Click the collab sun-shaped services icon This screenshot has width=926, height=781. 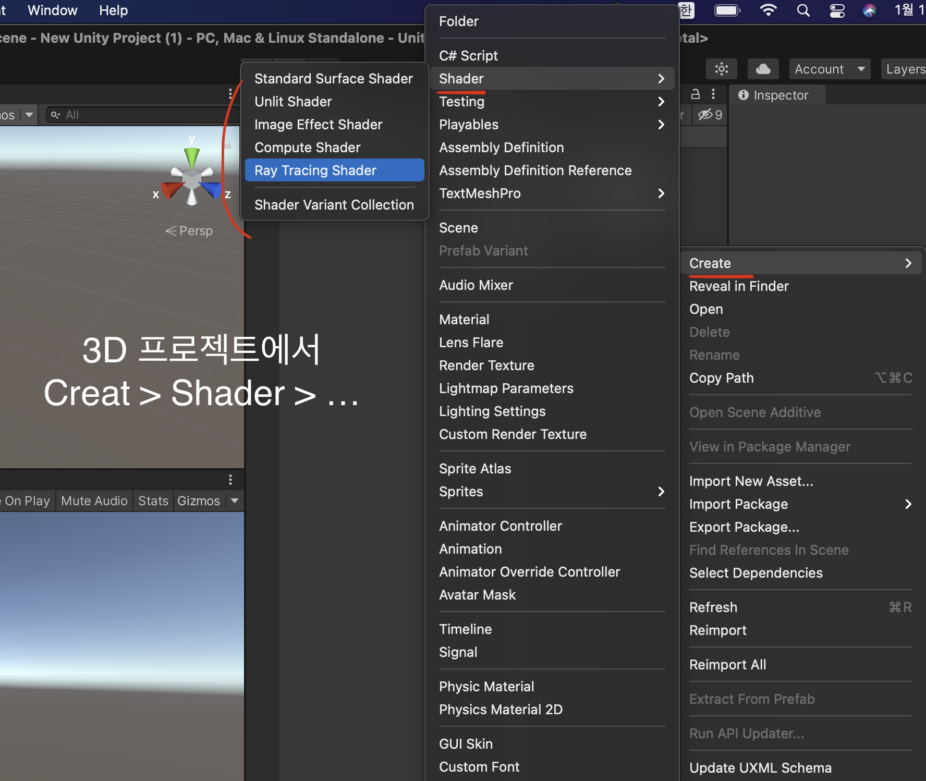tap(722, 69)
